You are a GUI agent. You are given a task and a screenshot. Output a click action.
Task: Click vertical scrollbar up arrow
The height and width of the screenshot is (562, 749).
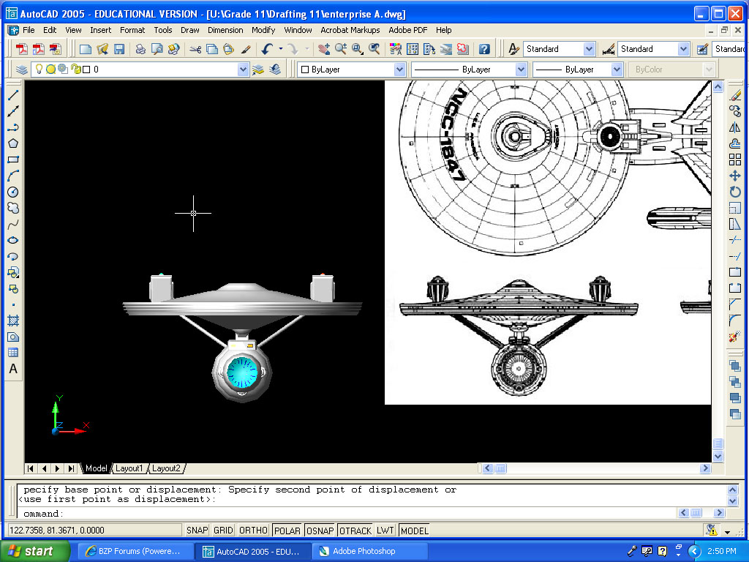pos(718,87)
